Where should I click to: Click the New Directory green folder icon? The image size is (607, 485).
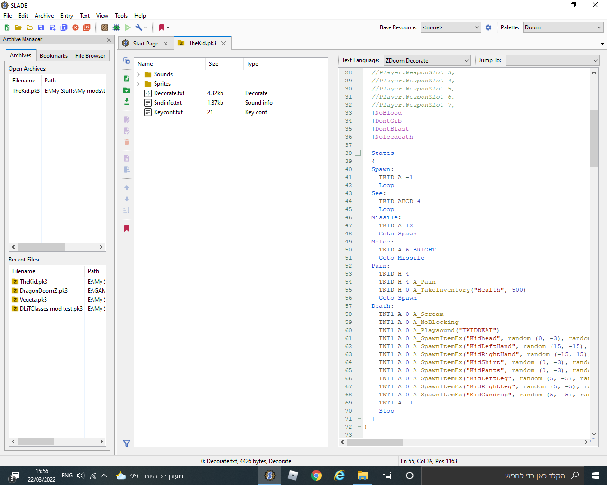127,90
